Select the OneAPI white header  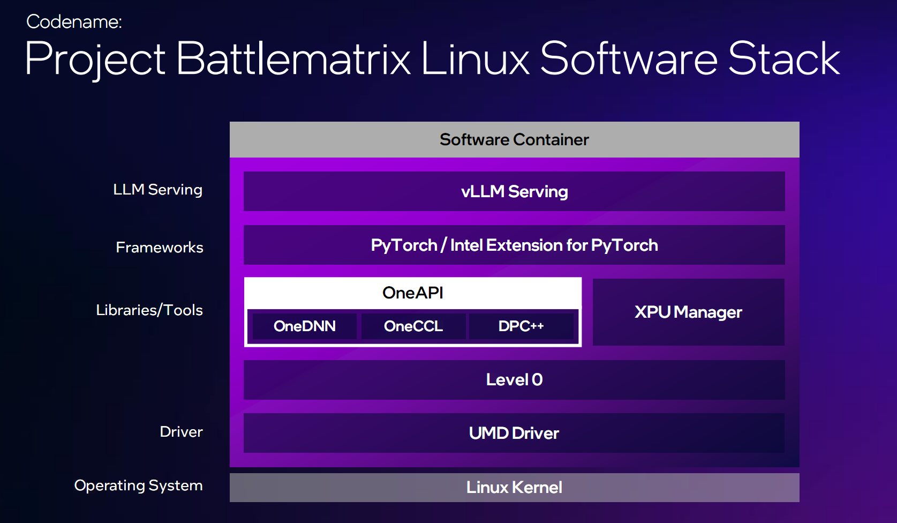tap(412, 293)
